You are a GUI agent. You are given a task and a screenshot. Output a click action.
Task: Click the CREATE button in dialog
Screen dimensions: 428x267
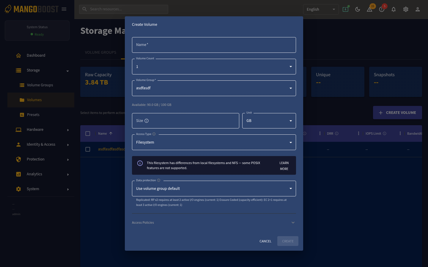[288, 241]
